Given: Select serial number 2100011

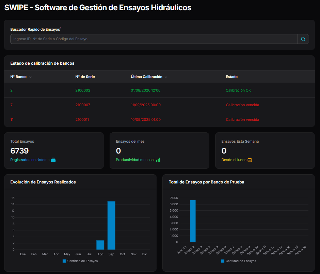Looking at the screenshot, I should point(82,119).
